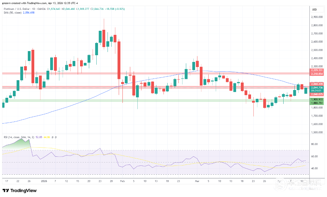Click the 2026 label on time axis
Image resolution: width=327 pixels, height=197 pixels.
[44, 181]
